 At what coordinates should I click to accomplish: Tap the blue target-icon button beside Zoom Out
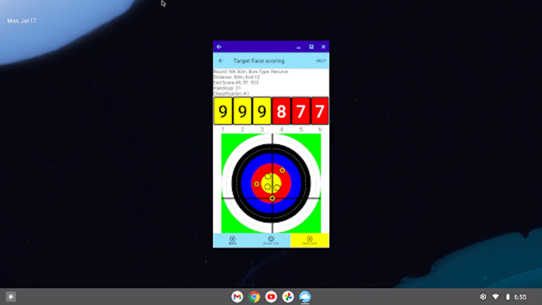(x=232, y=240)
